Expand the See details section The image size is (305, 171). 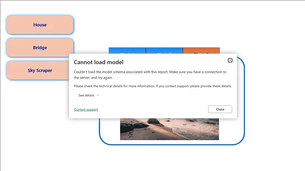click(89, 95)
